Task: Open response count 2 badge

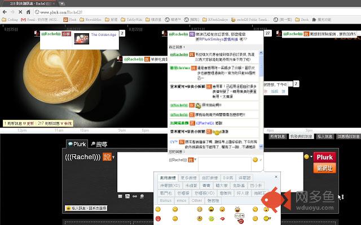Action: tap(122, 33)
